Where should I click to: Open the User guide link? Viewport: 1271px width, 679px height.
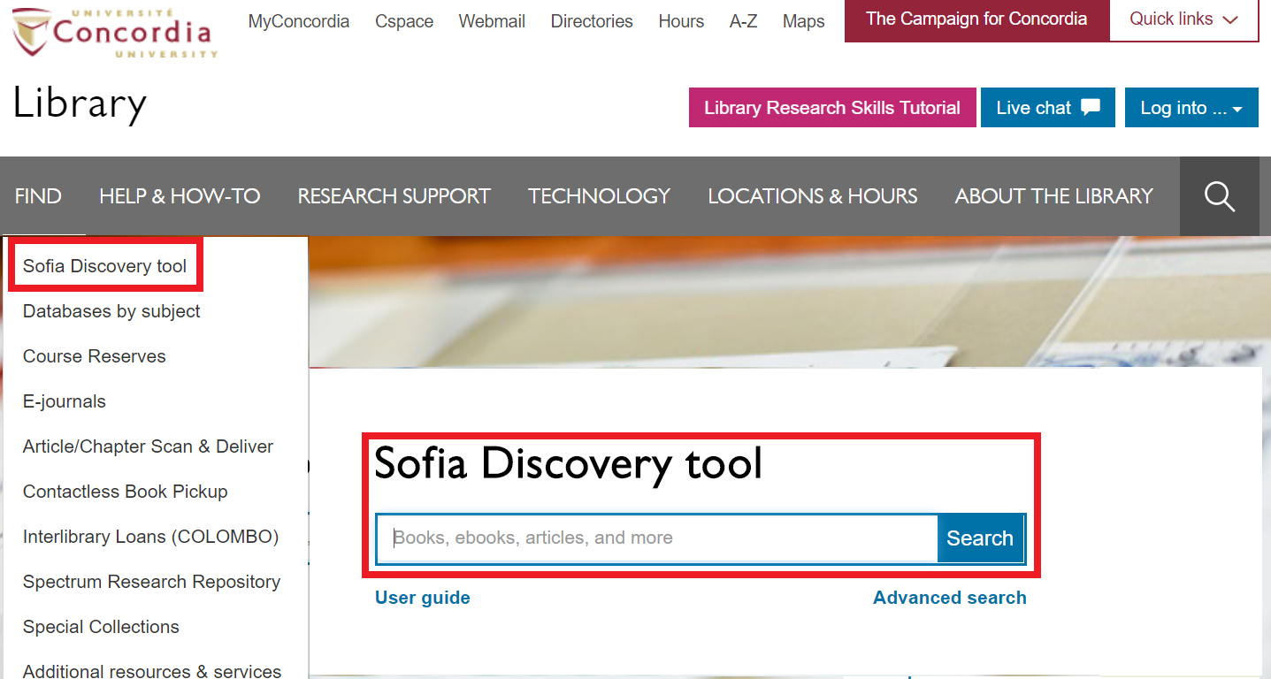pos(422,598)
